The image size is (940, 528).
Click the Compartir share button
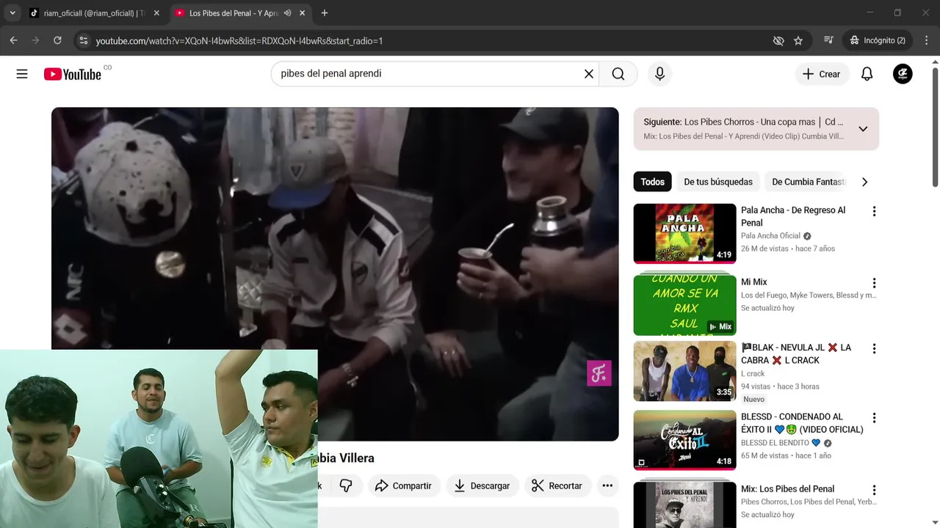[x=403, y=485]
